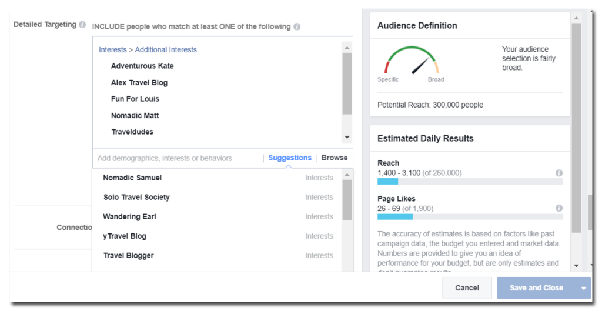The image size is (602, 311).
Task: Click the Page Likes progress bar
Action: click(x=470, y=217)
